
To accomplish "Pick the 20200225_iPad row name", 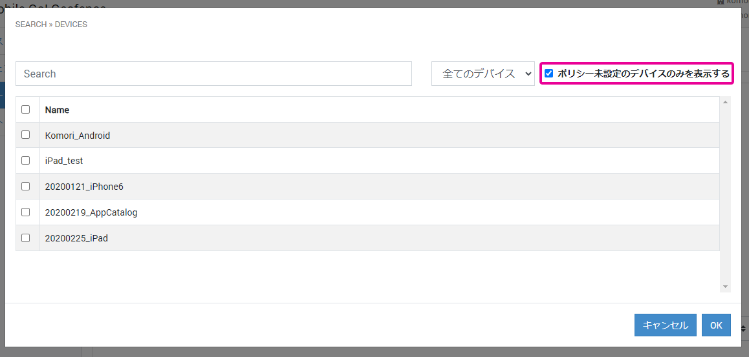I will tap(76, 238).
